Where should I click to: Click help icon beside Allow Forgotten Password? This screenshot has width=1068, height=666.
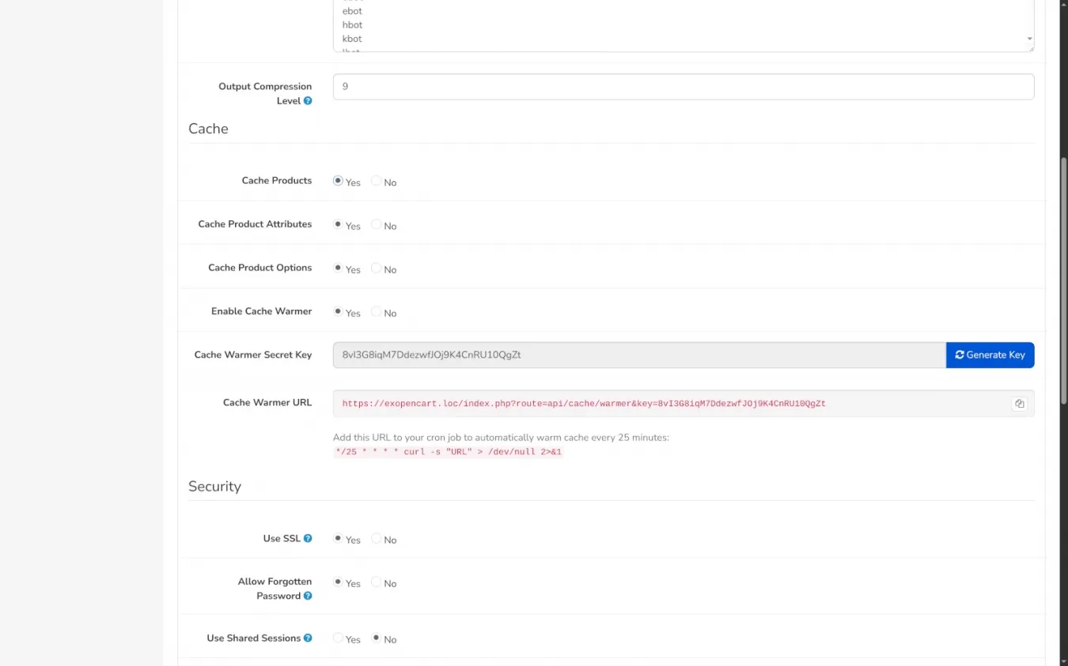pos(308,596)
